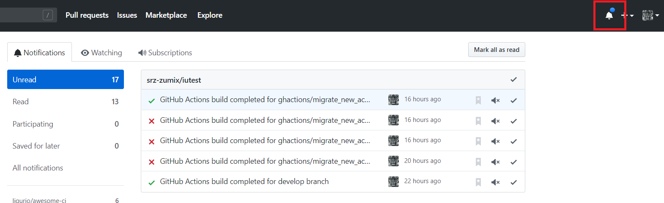664x203 pixels.
Task: Click the '20 hours ago' timestamp
Action: (x=423, y=161)
